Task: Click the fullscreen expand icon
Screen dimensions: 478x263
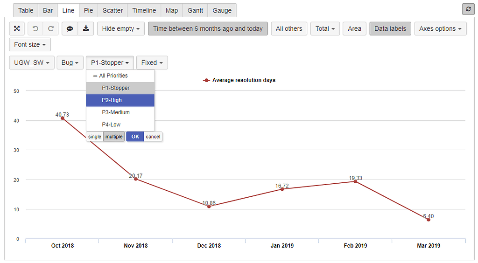Action: pos(17,29)
